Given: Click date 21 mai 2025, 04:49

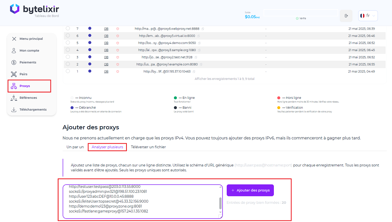Looking at the screenshot, I should [362, 71].
